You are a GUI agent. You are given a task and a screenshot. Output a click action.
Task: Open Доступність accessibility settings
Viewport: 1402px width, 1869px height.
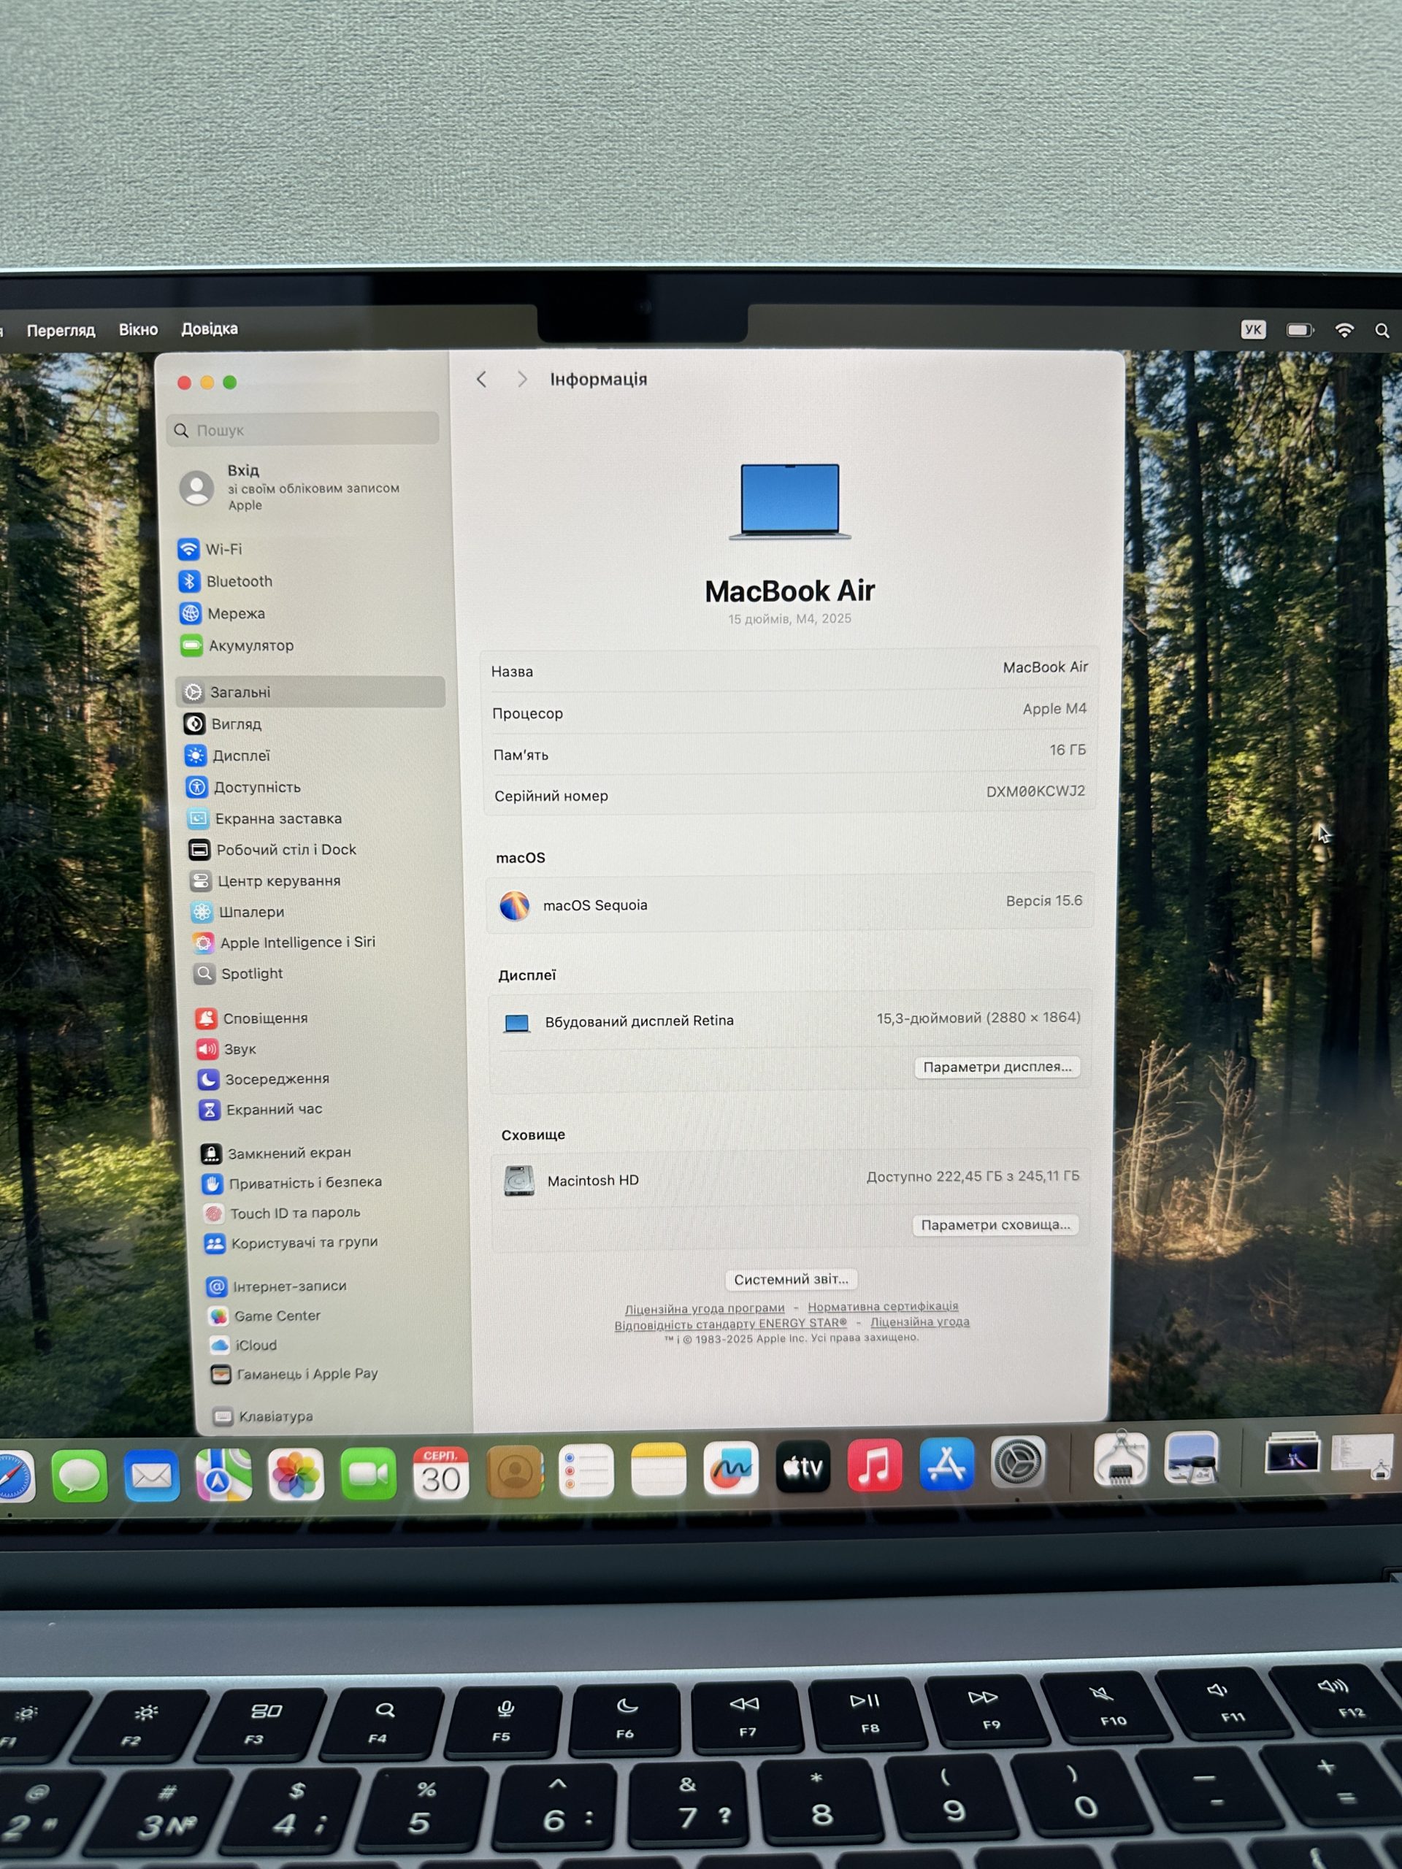243,788
